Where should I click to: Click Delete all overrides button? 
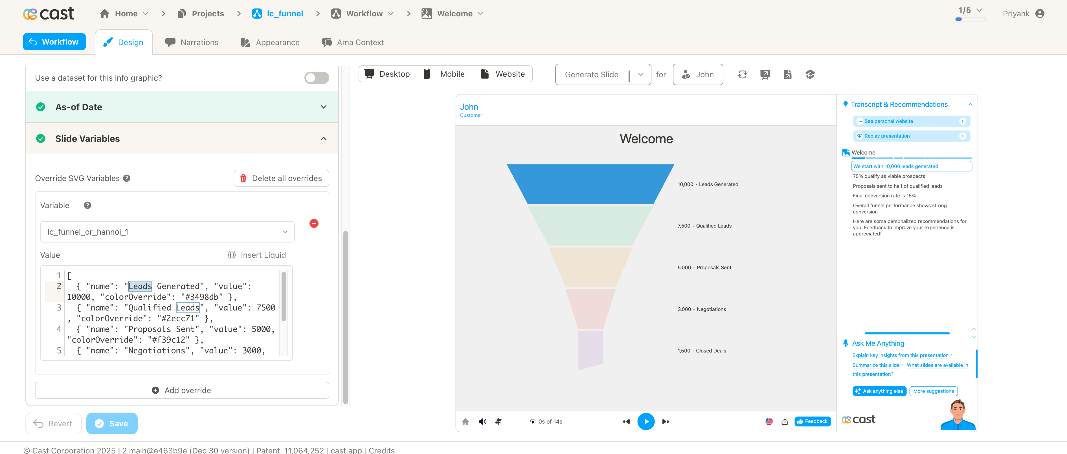click(281, 178)
